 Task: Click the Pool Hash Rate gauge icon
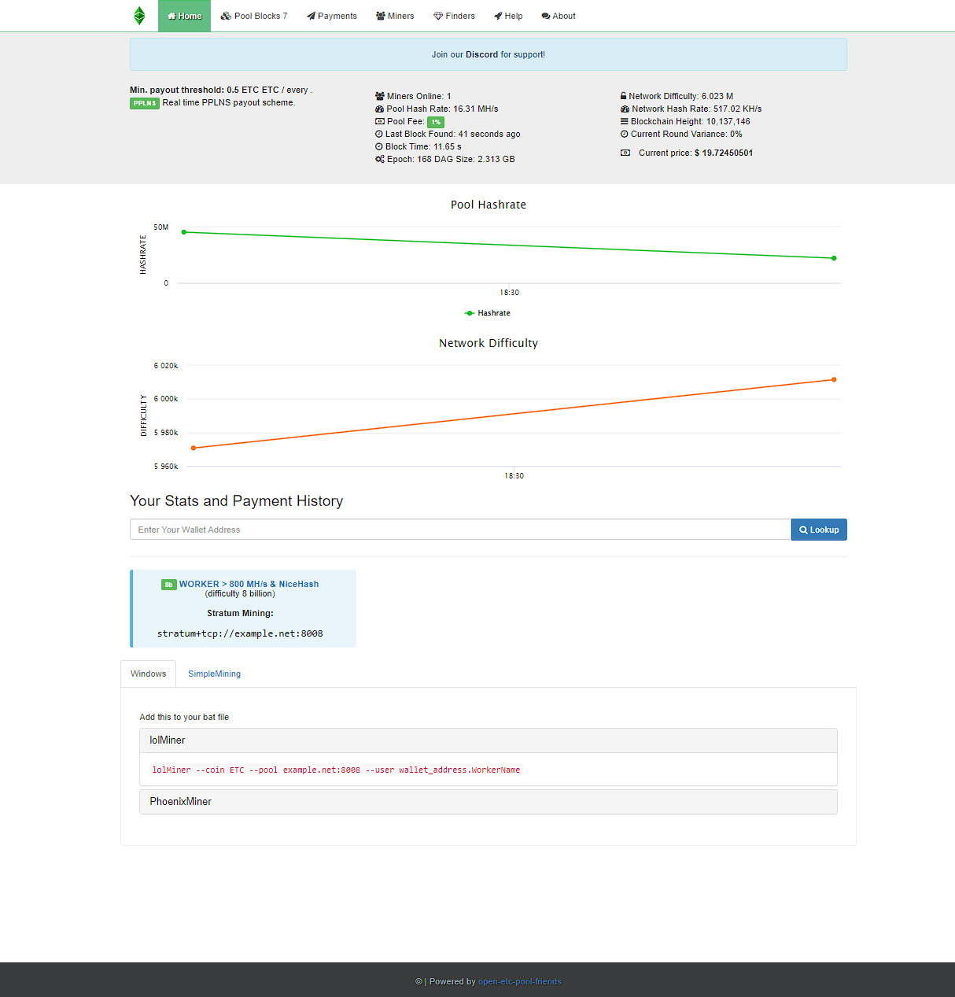(x=380, y=109)
